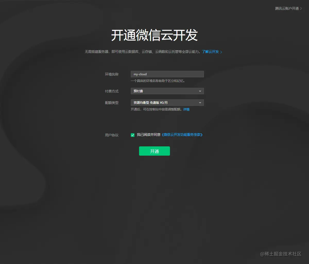Open the 详情 link under the quota type
Viewport: 309px width, 264px height.
coord(186,109)
